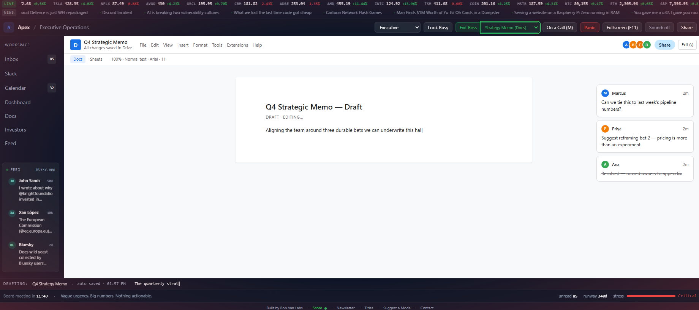The image size is (699, 310).
Task: Click Marcus's comment avatar
Action: [x=605, y=93]
